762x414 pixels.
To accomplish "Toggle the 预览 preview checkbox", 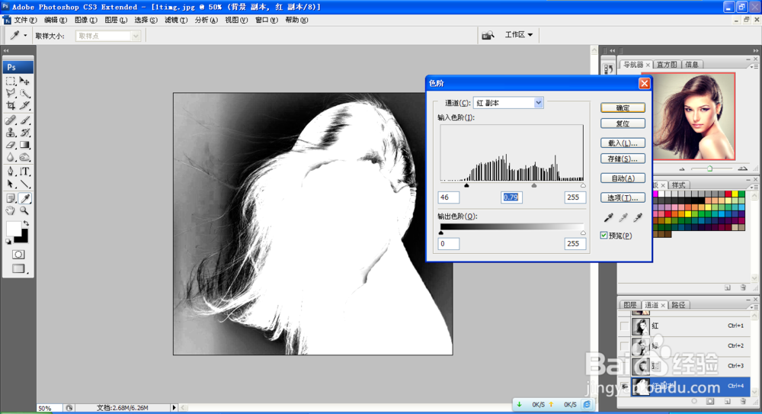I will point(604,236).
